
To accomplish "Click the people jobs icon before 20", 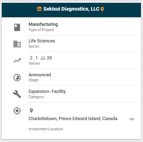I will [x=43, y=58].
